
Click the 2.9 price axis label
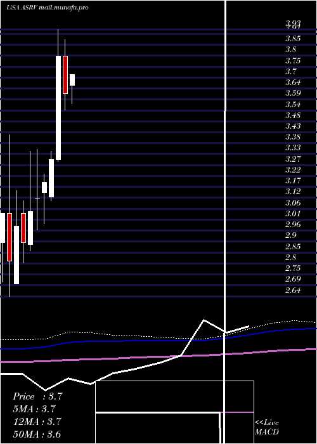pos(290,235)
